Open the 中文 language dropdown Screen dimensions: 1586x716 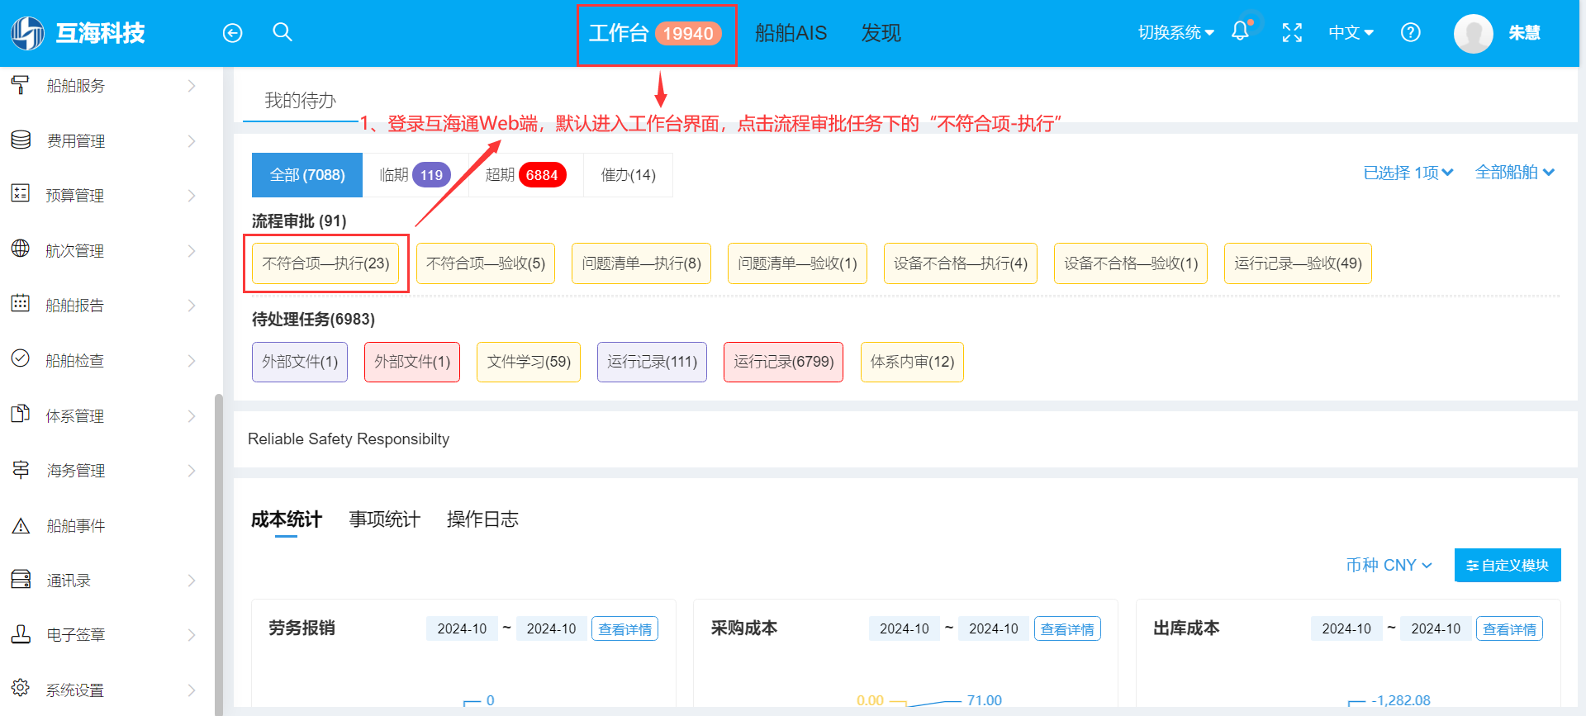1351,33
